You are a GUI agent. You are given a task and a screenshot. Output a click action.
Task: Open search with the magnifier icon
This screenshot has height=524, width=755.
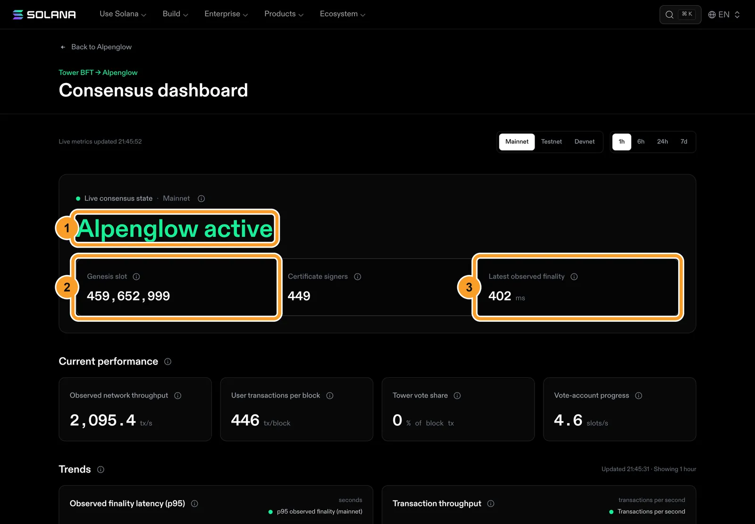[x=669, y=15]
